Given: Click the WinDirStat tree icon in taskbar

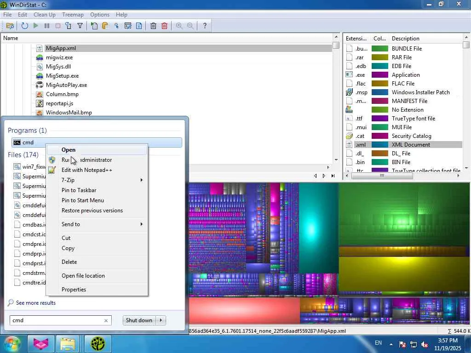Looking at the screenshot, I should click(98, 344).
